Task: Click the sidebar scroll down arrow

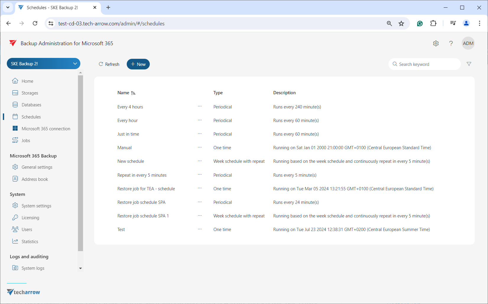Action: [80, 268]
